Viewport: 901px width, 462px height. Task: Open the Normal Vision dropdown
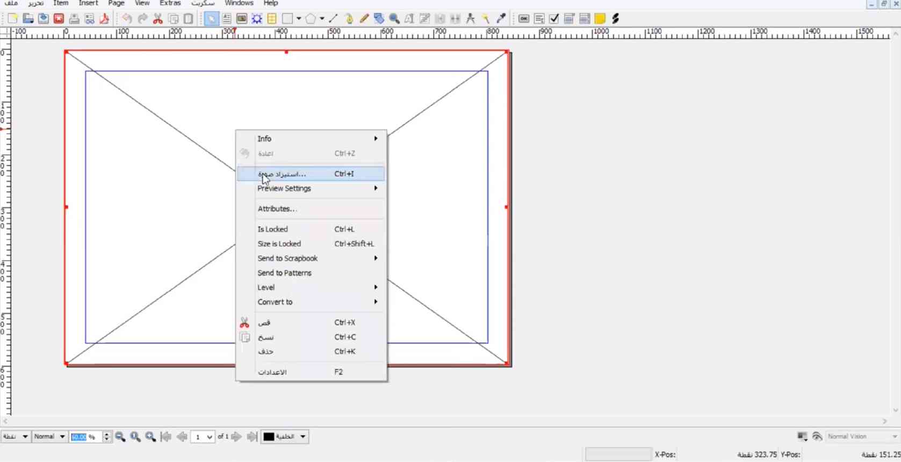click(x=862, y=437)
